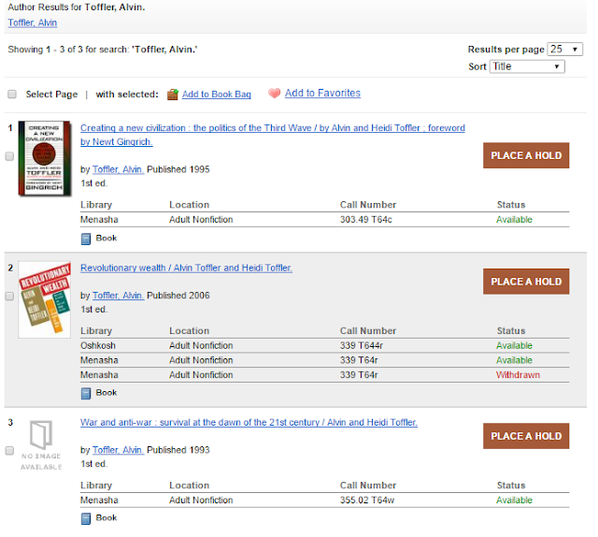This screenshot has width=598, height=537.
Task: Click the Book format icon under War and anti-war
Action: [x=86, y=517]
